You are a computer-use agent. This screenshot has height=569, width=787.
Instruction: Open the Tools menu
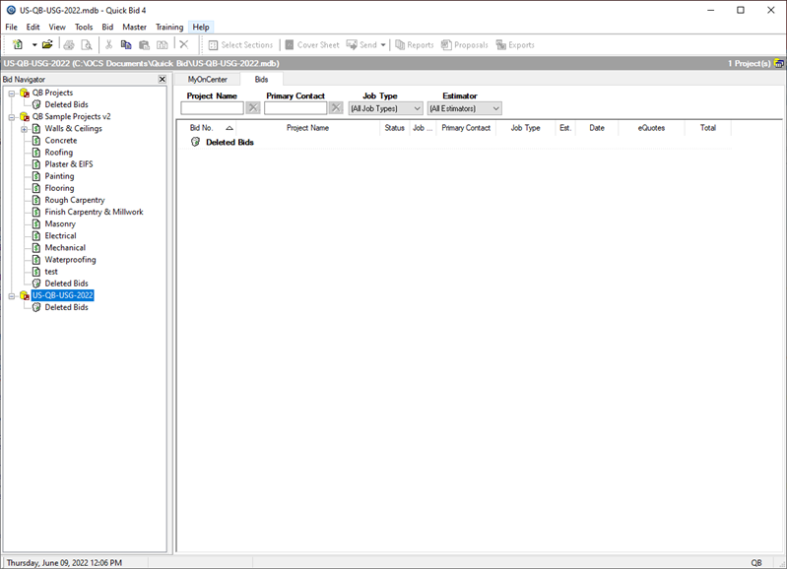pos(84,28)
